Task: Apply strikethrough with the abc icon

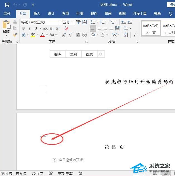Action: [45, 28]
